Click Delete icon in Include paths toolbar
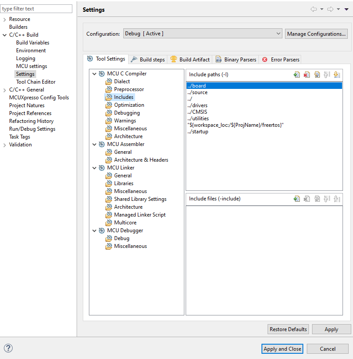The width and height of the screenshot is (353, 359). (x=307, y=75)
